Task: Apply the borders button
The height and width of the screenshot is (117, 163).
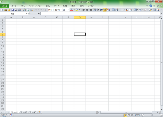Action: pyautogui.click(x=122, y=10)
